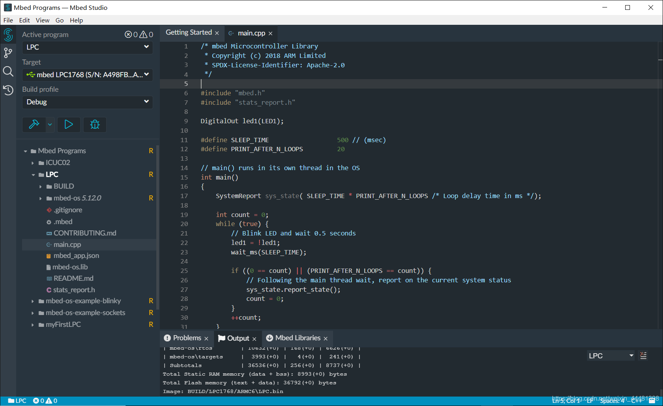Viewport: 663px width, 406px height.
Task: Expand the myFirstLPC folder
Action: point(33,325)
